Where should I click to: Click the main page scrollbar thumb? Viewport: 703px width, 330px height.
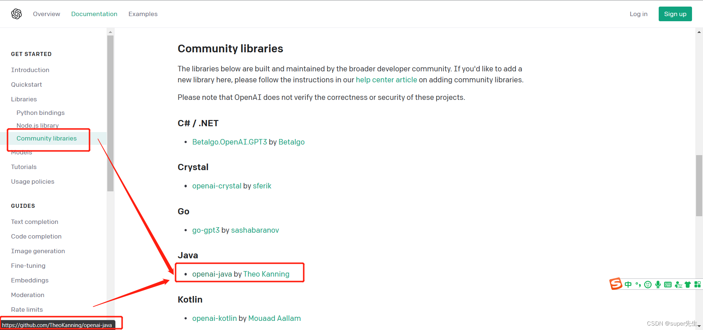pos(699,185)
